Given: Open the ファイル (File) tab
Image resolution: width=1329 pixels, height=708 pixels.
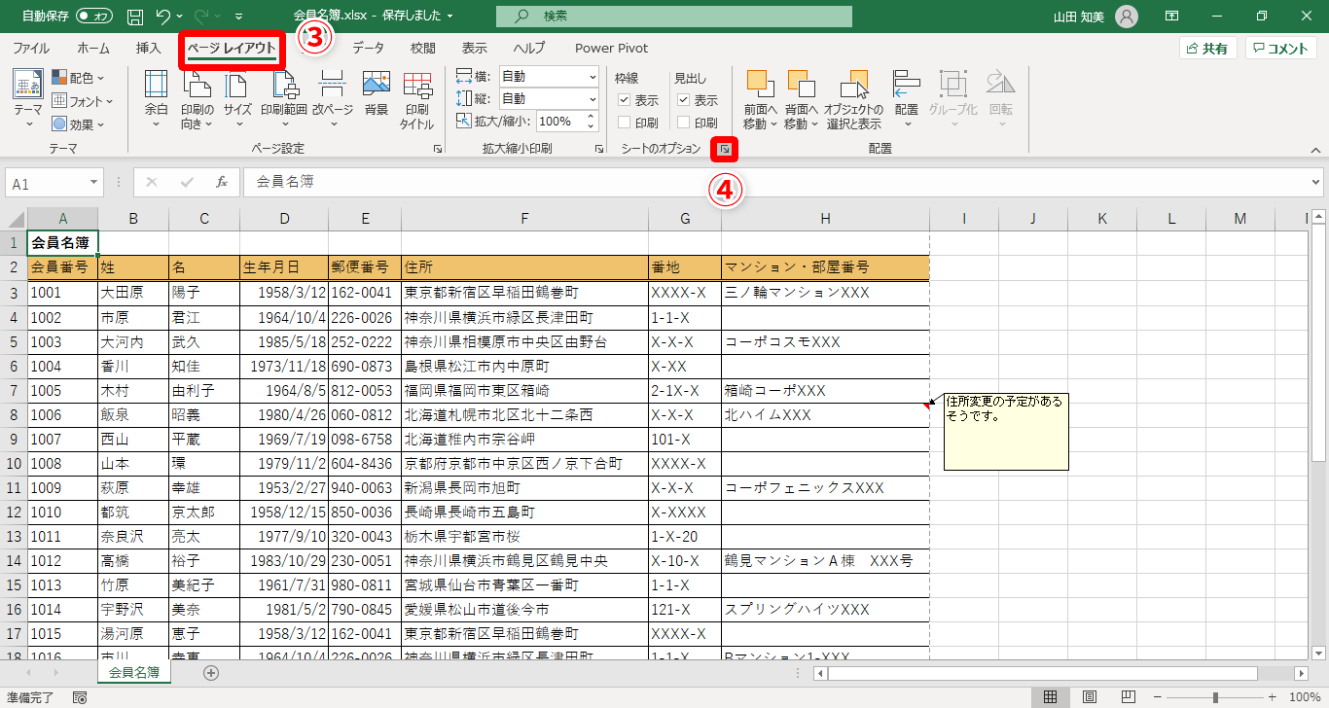Looking at the screenshot, I should pos(31,49).
